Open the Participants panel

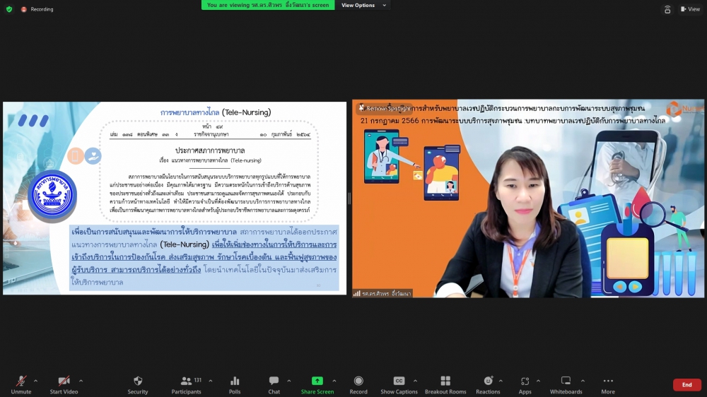[x=186, y=381]
